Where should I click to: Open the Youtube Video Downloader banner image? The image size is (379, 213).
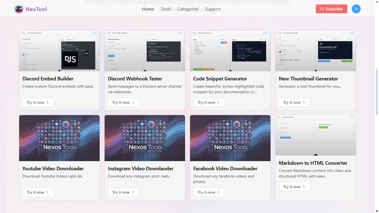point(59,138)
